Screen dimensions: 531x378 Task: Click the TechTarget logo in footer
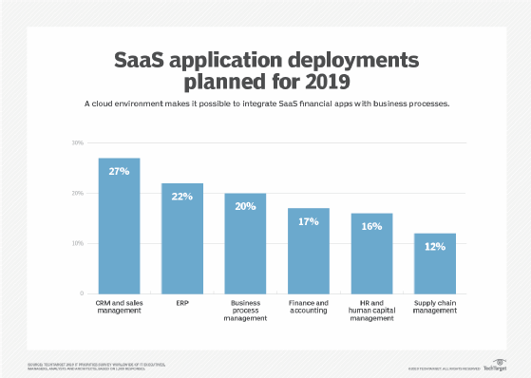(495, 366)
